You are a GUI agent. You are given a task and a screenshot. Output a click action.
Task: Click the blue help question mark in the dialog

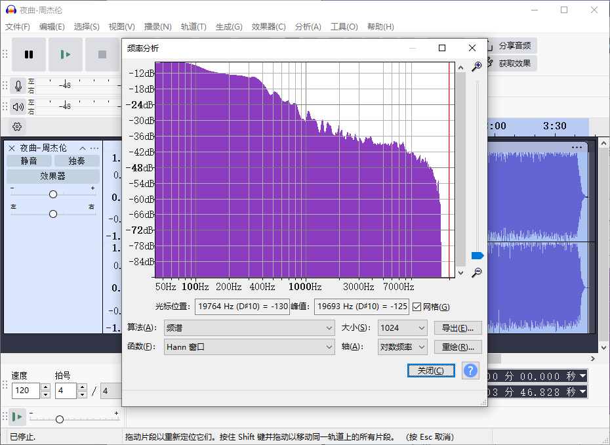point(470,371)
